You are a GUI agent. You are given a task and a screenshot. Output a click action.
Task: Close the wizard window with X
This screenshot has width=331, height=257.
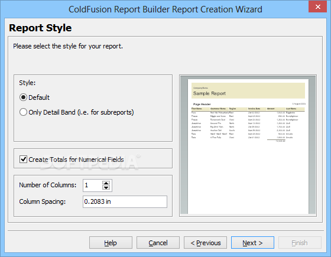click(318, 6)
